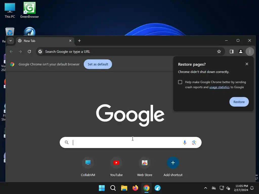Expand the tab search dropdown arrow
This screenshot has height=194, width=259.
[11, 41]
